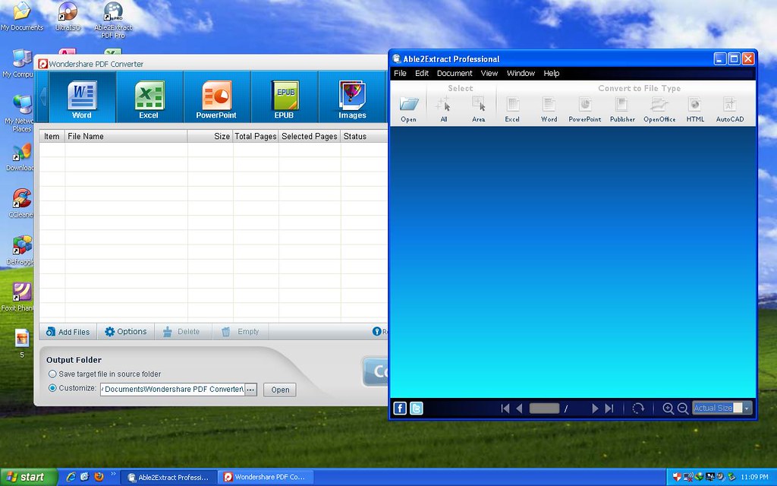Click the Open output folder button

click(280, 390)
